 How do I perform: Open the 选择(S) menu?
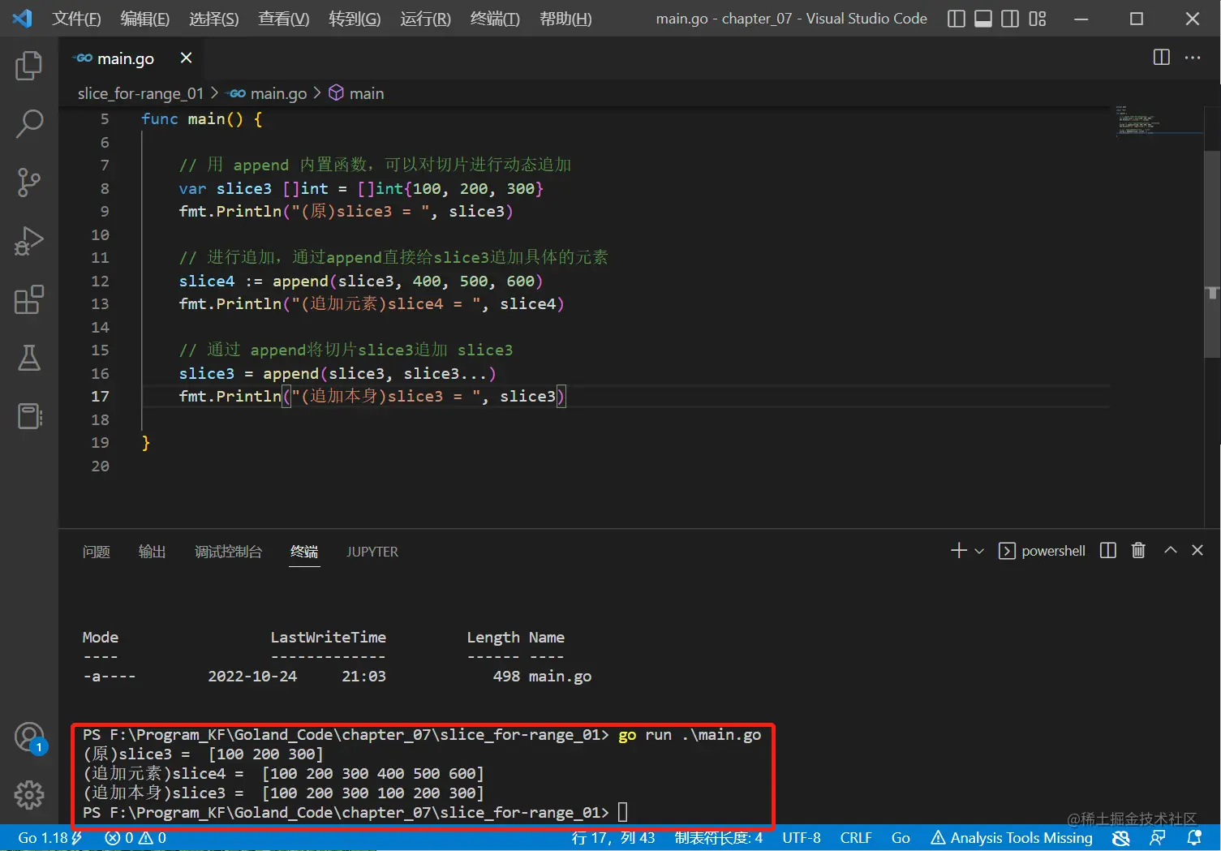(x=213, y=19)
